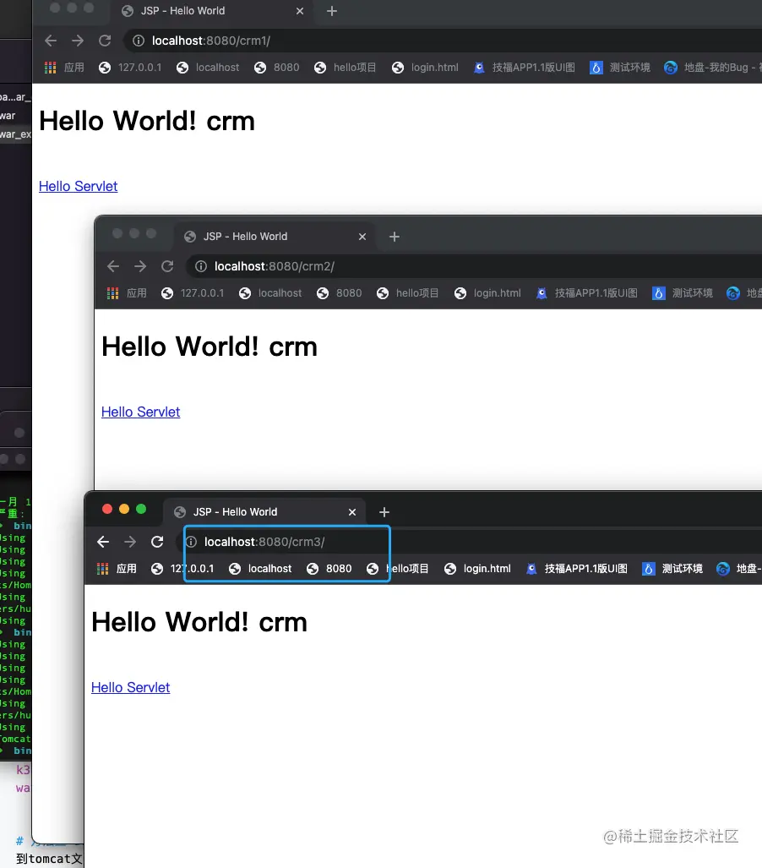Click back arrow in crm2 browser window

pos(113,266)
